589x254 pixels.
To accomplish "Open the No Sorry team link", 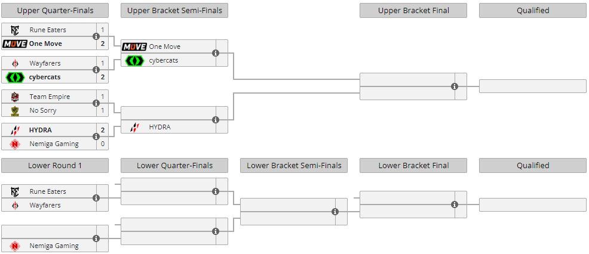I will tap(42, 110).
